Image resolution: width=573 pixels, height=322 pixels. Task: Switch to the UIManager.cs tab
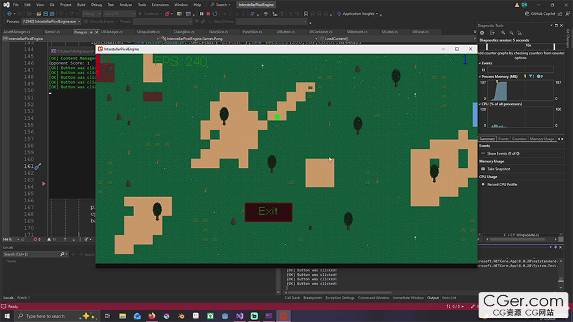click(x=112, y=31)
